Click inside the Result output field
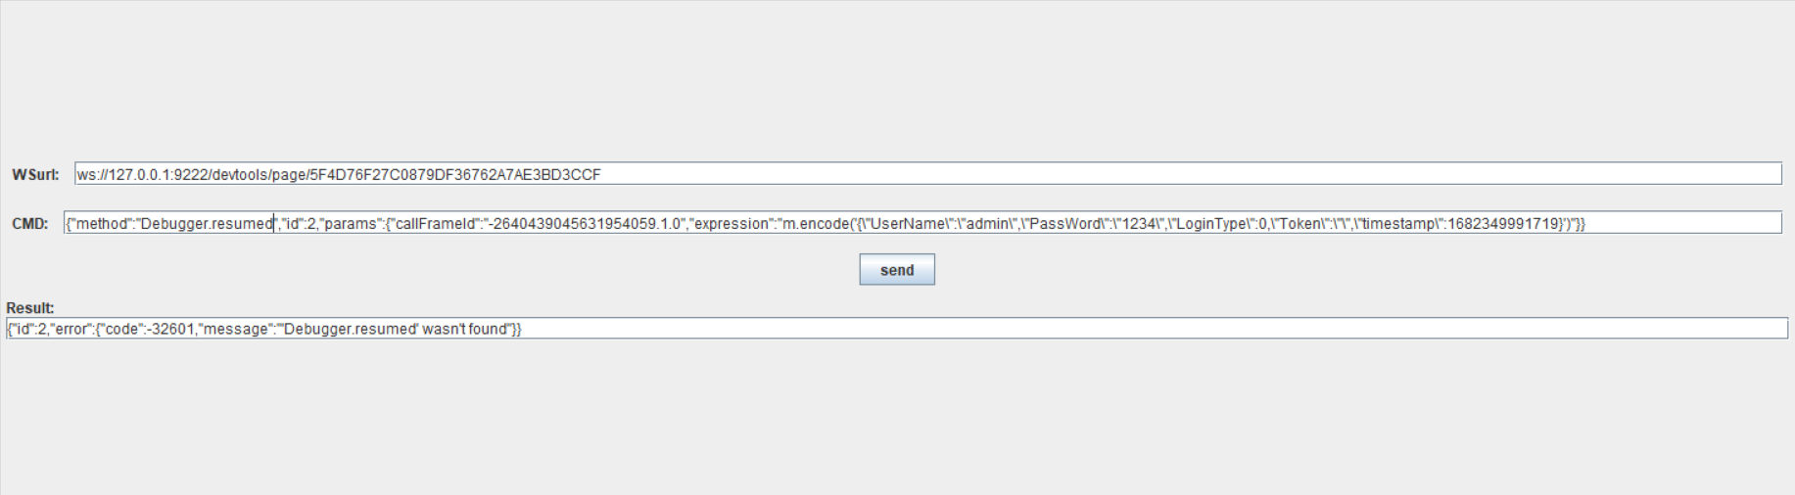Viewport: 1795px width, 495px height. pyautogui.click(x=897, y=329)
